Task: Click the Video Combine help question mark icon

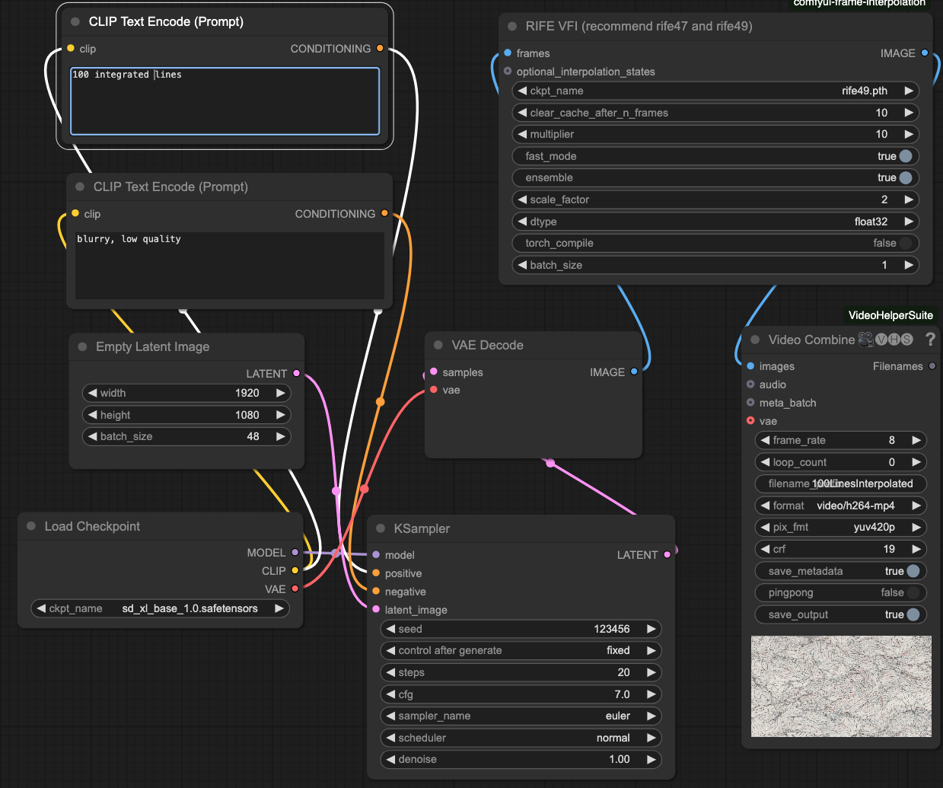Action: [929, 340]
